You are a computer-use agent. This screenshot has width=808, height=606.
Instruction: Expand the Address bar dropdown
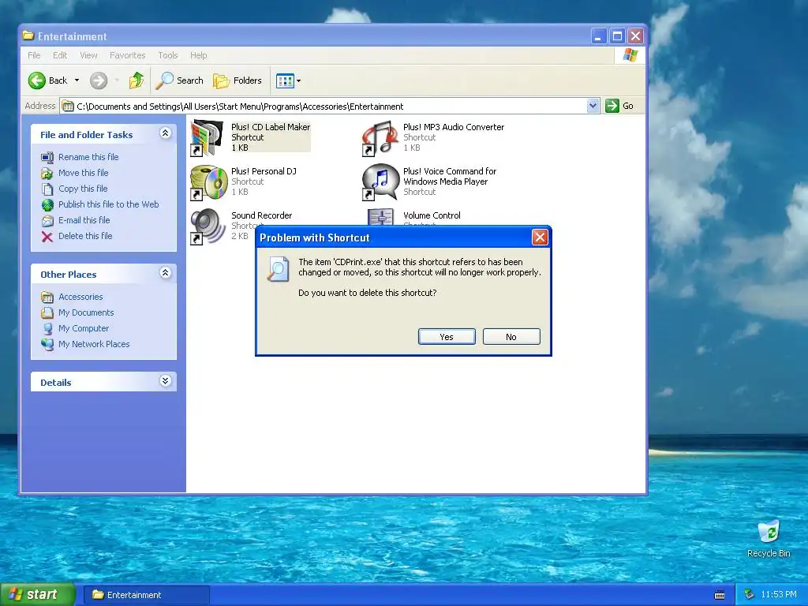point(593,106)
